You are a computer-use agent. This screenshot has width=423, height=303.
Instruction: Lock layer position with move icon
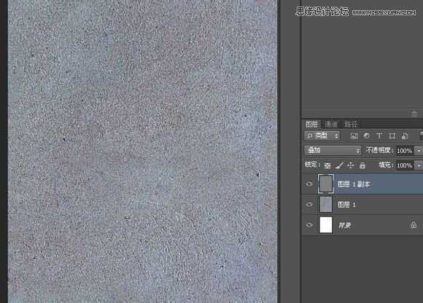pyautogui.click(x=350, y=165)
